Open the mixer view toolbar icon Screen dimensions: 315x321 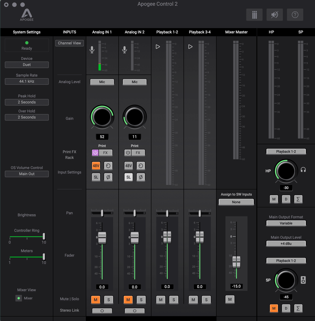point(254,15)
